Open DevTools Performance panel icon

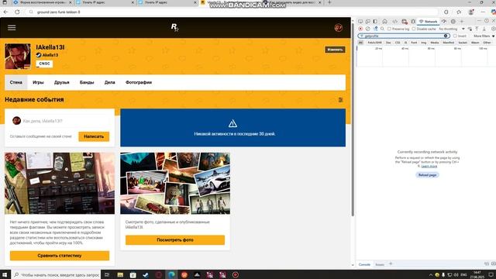tap(444, 22)
